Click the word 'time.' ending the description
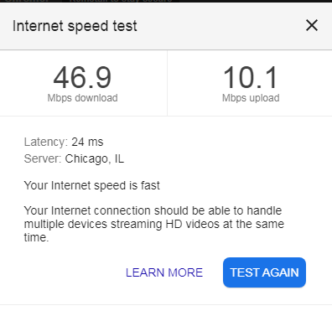 click(36, 237)
